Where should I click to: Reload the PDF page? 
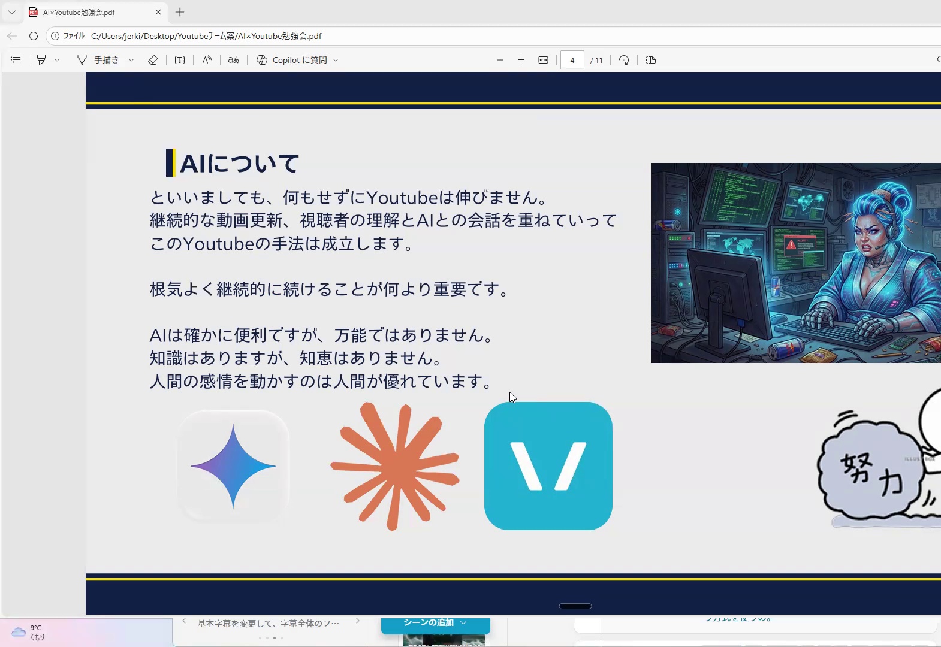point(34,36)
